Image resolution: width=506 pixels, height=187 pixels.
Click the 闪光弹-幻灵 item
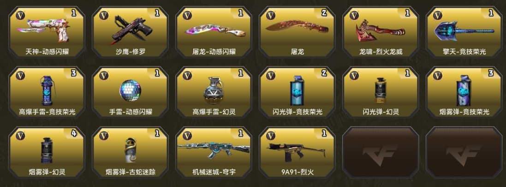[381, 92]
